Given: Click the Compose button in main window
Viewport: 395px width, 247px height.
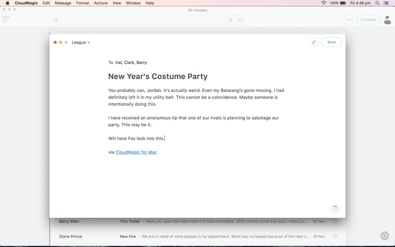Looking at the screenshot, I should point(368,20).
